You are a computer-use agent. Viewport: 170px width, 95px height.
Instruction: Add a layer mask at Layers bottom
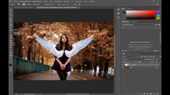tap(144, 94)
